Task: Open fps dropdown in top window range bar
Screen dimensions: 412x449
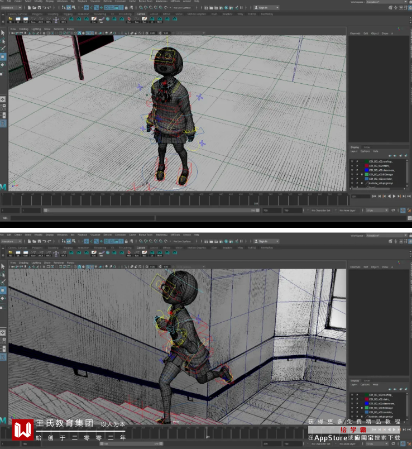Action: (x=377, y=211)
